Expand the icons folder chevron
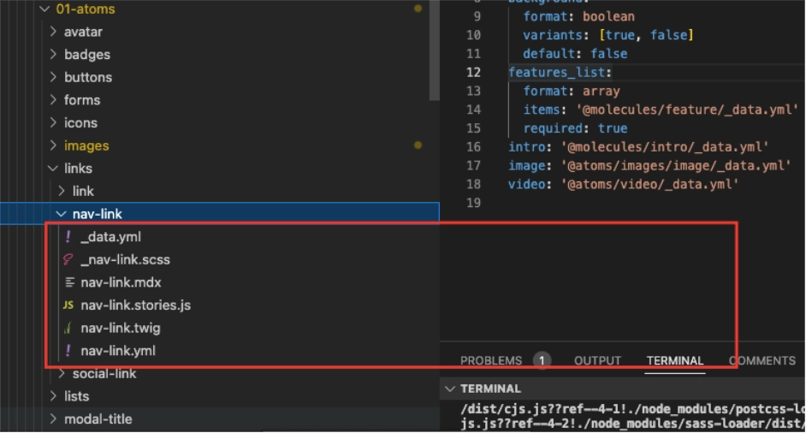 53,122
